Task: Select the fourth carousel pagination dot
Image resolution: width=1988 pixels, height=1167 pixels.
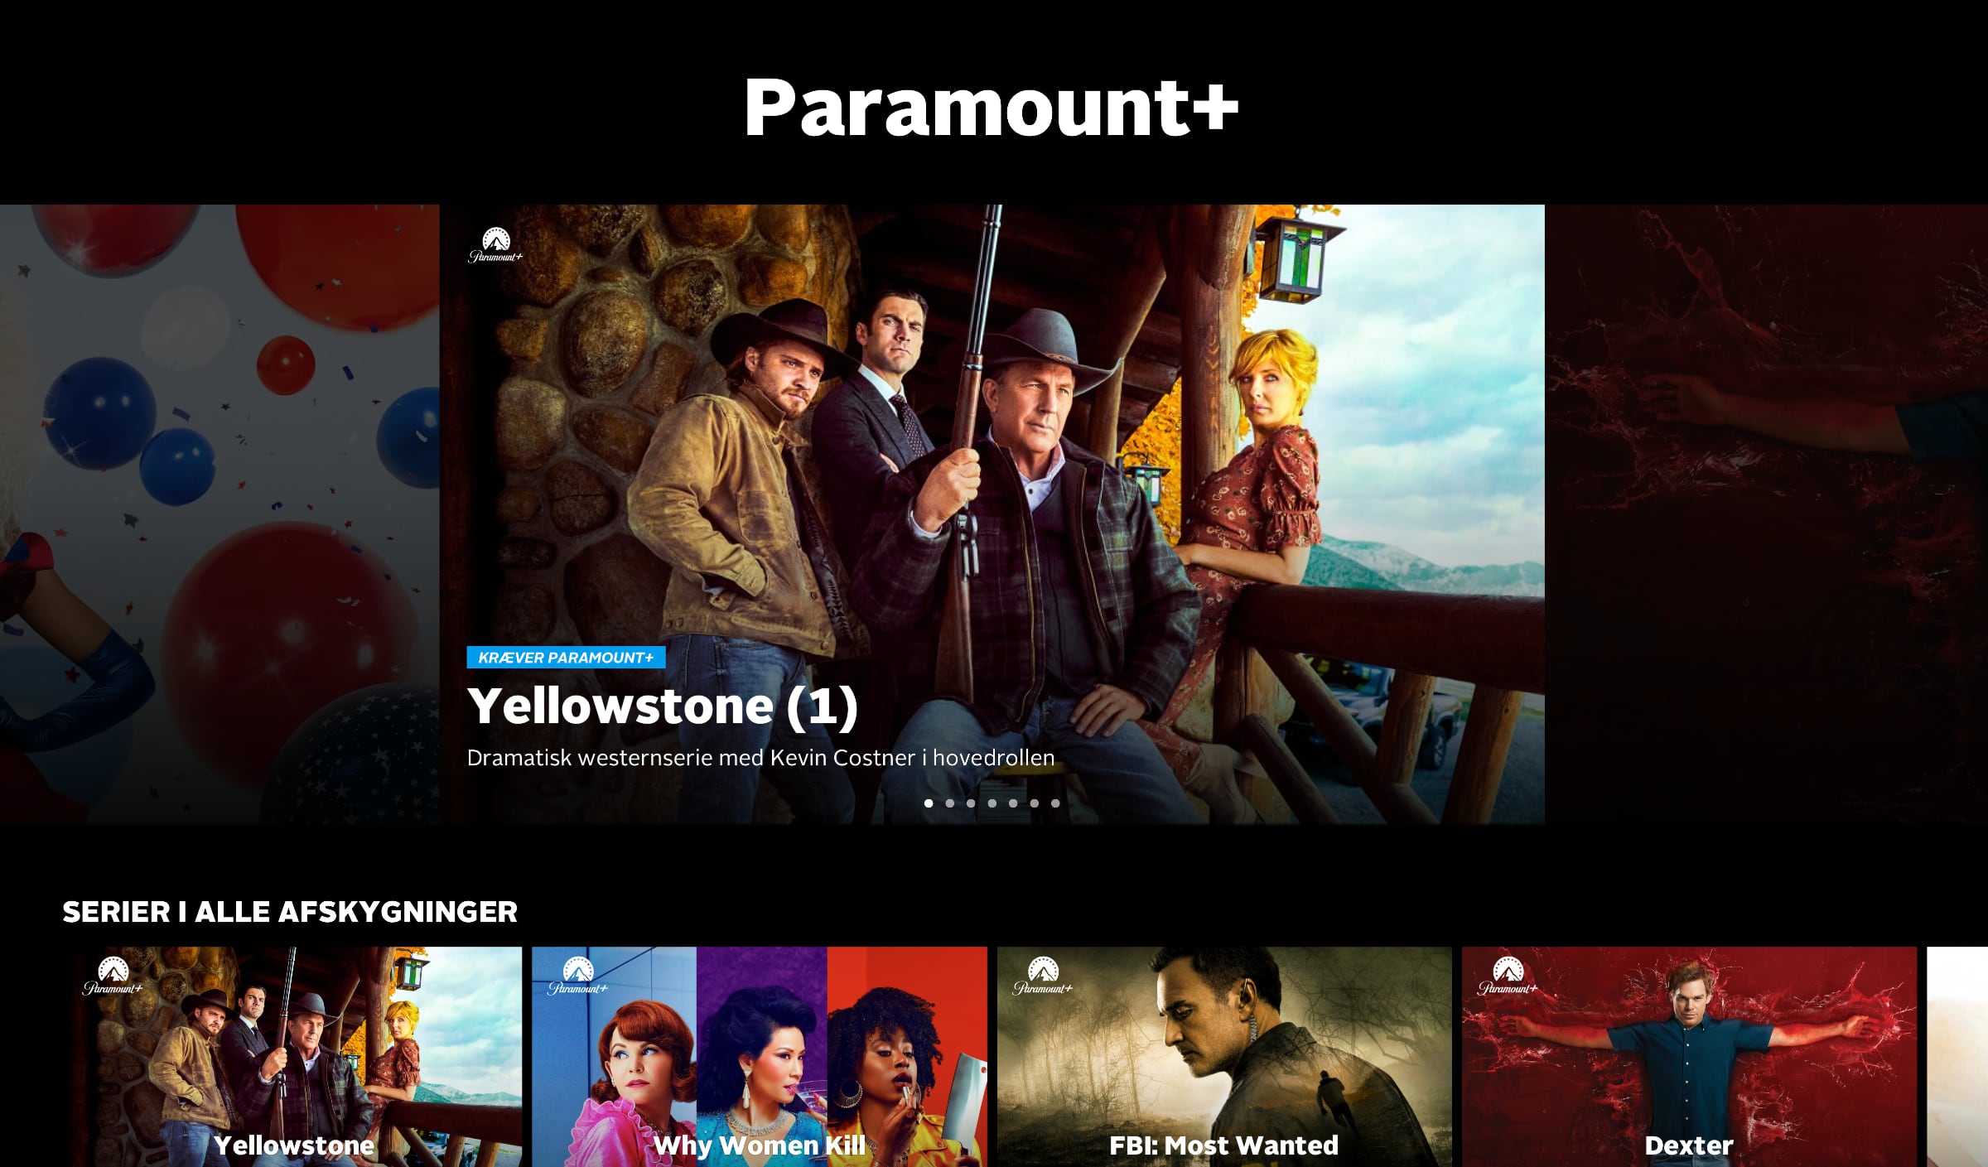Action: point(992,803)
